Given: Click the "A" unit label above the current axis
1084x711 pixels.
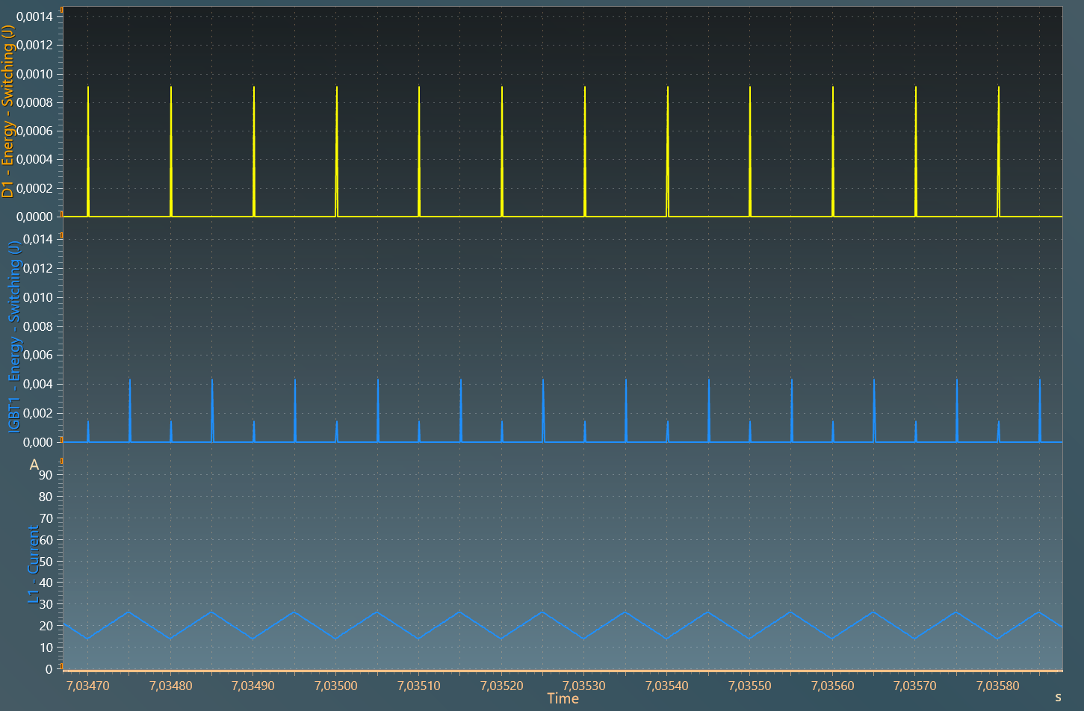Looking at the screenshot, I should coord(34,465).
